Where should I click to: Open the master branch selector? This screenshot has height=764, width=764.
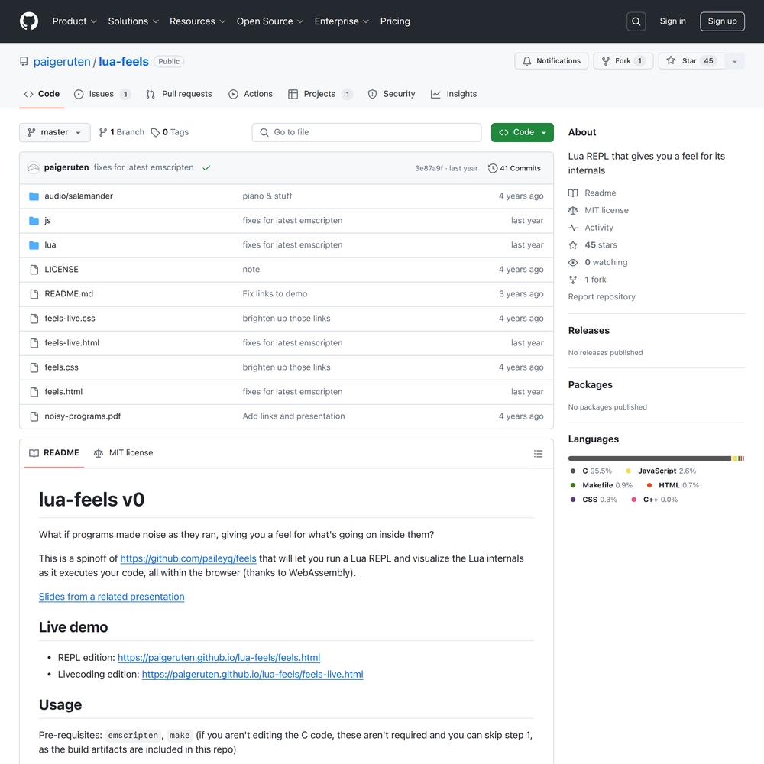point(54,132)
